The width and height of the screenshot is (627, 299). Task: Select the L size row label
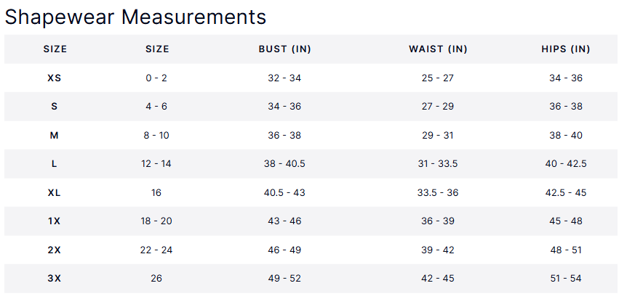pyautogui.click(x=55, y=164)
